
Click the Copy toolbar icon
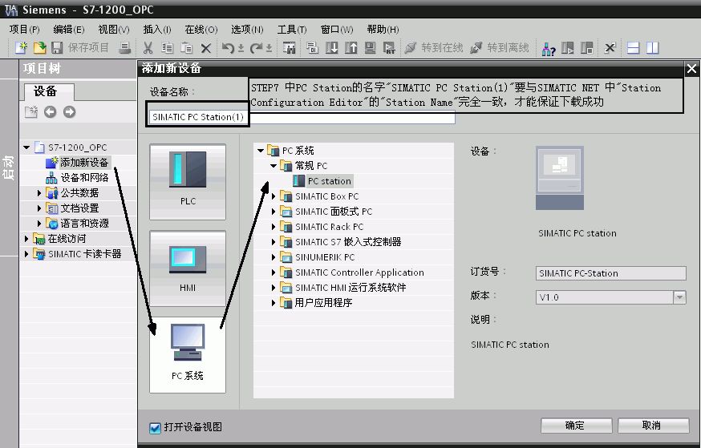pyautogui.click(x=167, y=47)
